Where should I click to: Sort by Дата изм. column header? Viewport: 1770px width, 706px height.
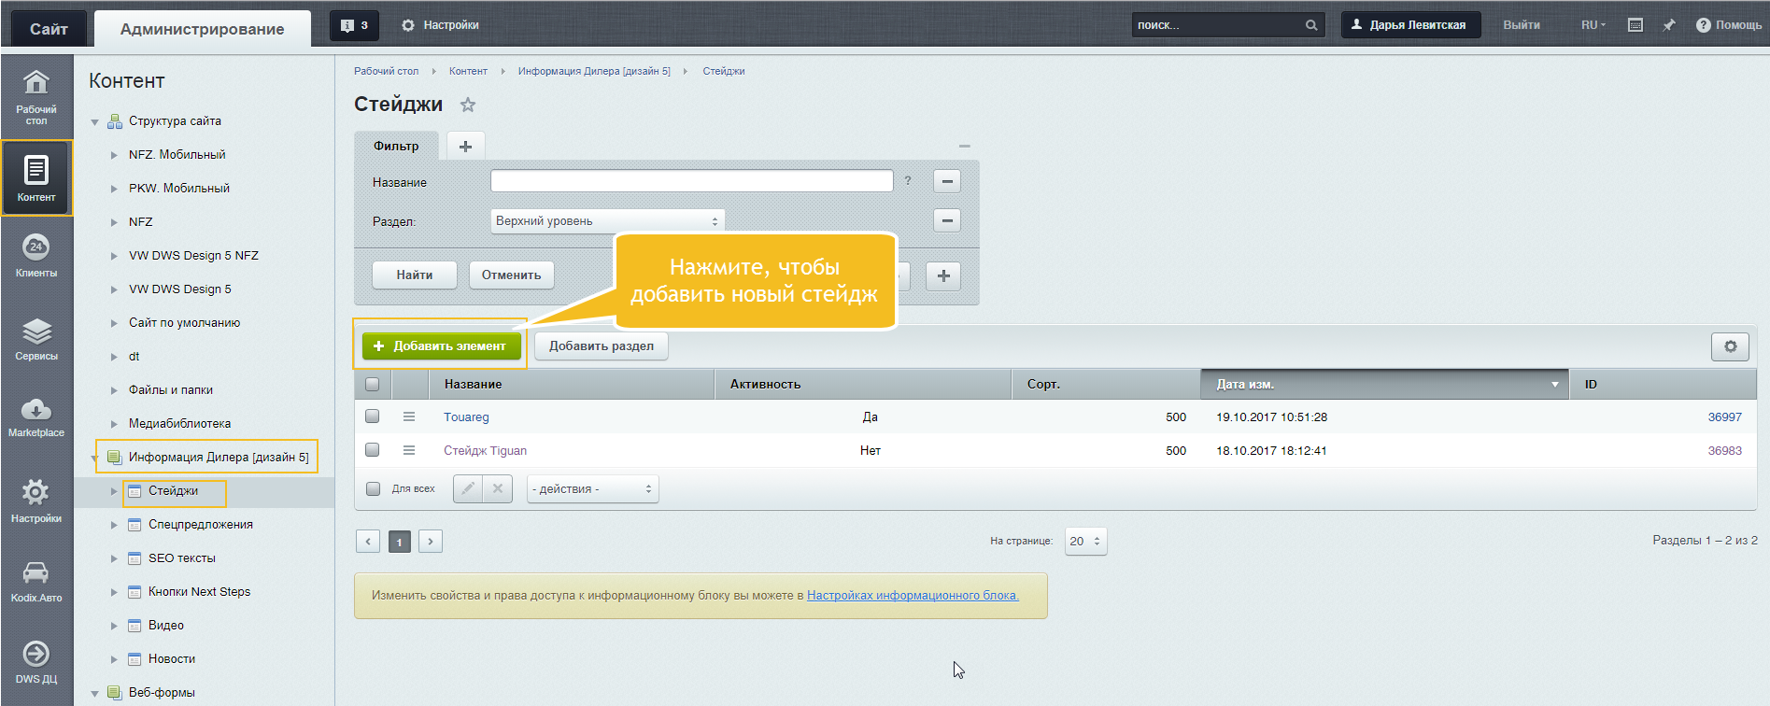(1384, 384)
